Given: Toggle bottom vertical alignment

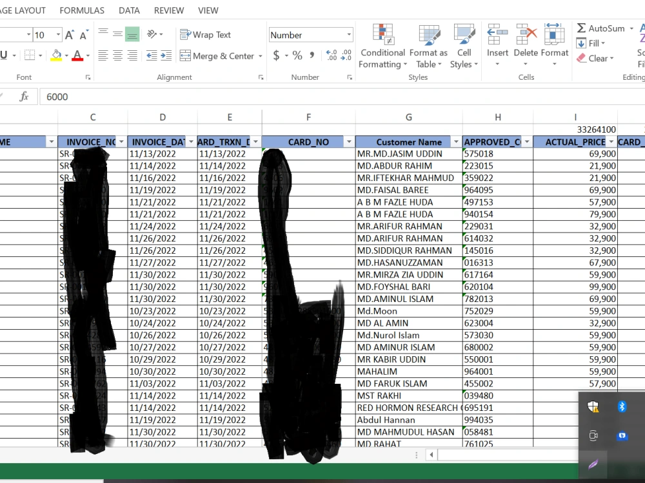Looking at the screenshot, I should [132, 34].
